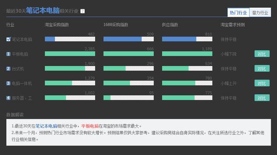
Task: Switch to 潜力行业 tab
Action: tap(260, 12)
